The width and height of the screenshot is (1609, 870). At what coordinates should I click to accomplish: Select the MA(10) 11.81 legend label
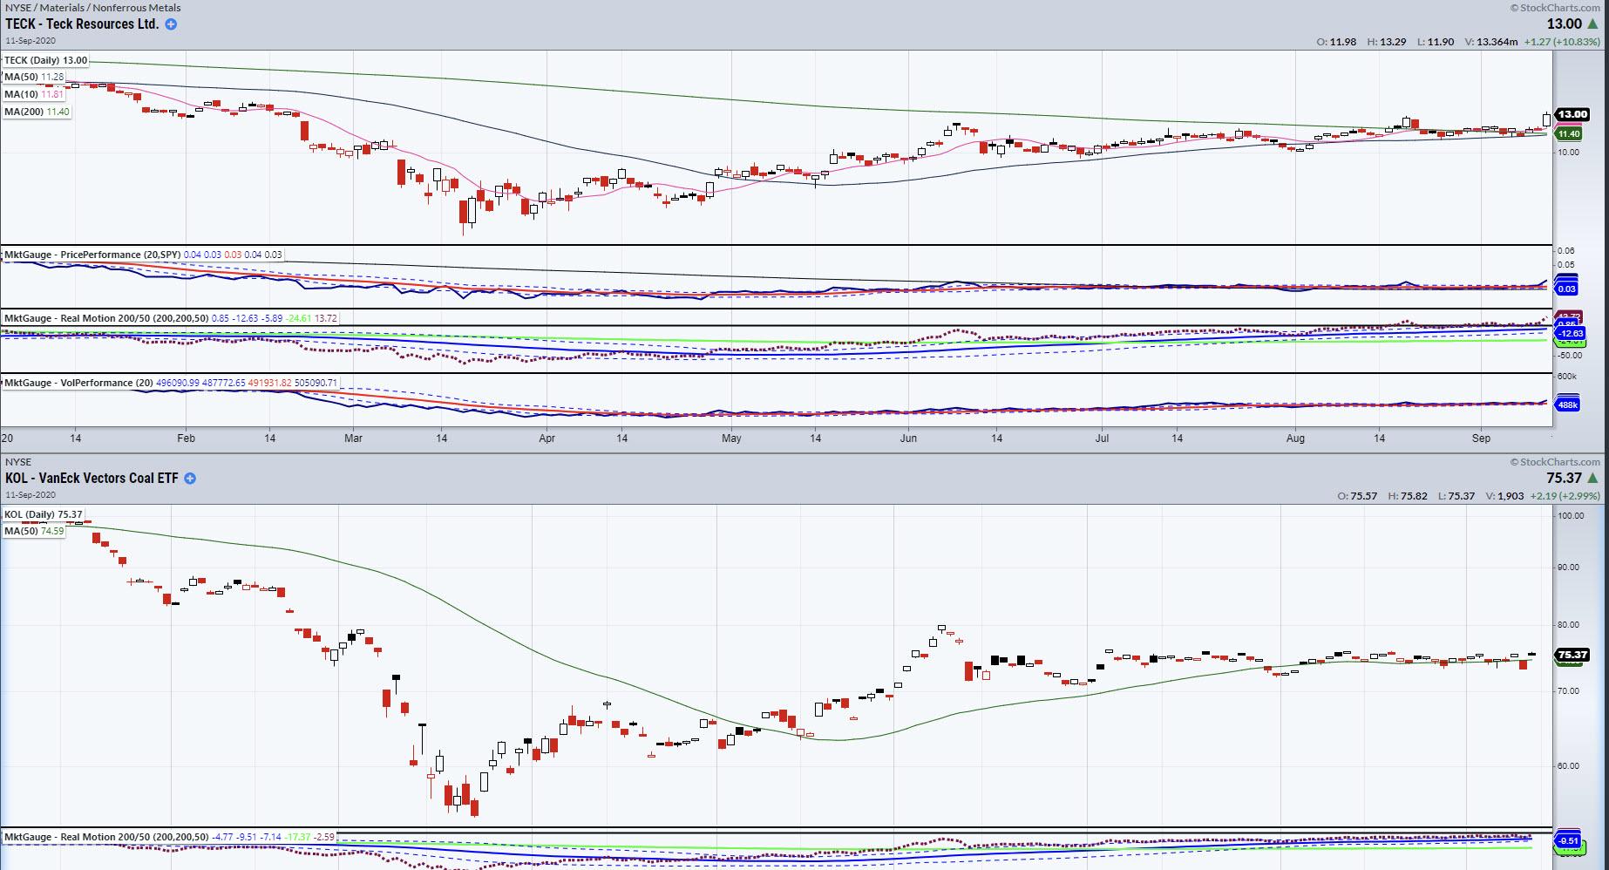tap(34, 94)
